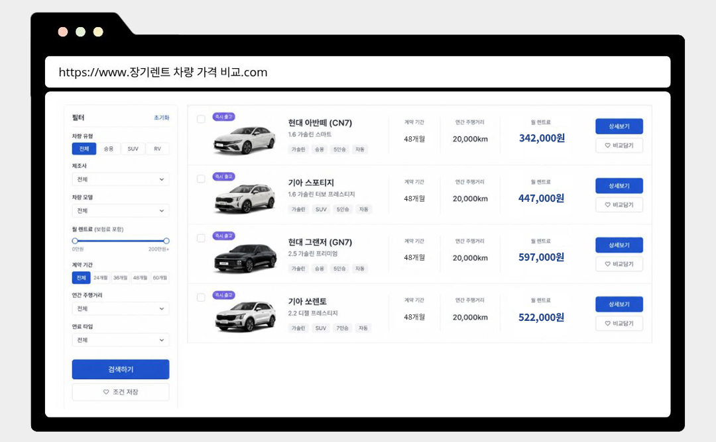The width and height of the screenshot is (716, 442).
Task: Click the 즉시 출고 badge on 스포티지 row
Action: 224,177
